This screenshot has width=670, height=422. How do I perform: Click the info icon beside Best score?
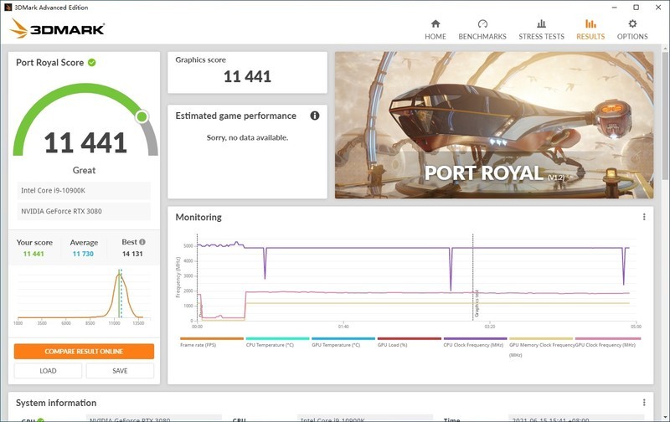(142, 242)
